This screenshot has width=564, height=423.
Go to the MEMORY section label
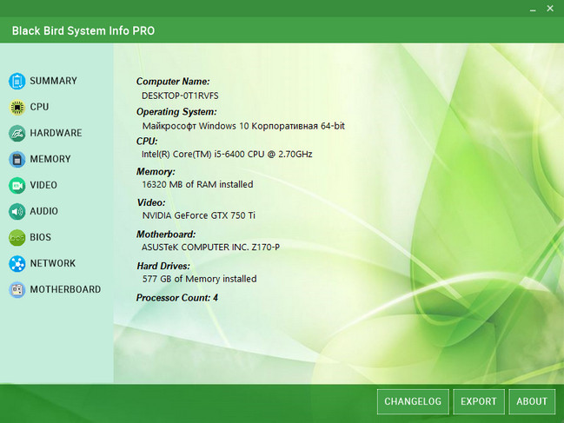(50, 159)
